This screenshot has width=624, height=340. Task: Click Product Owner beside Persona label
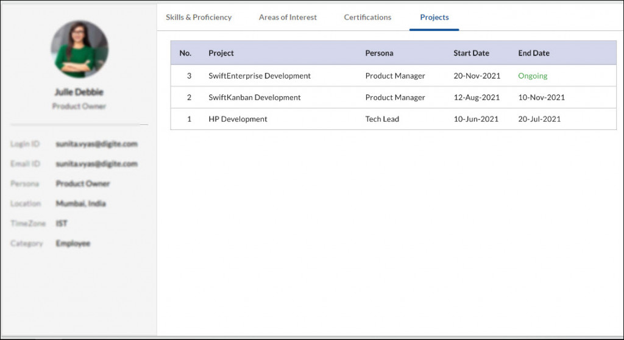[83, 183]
